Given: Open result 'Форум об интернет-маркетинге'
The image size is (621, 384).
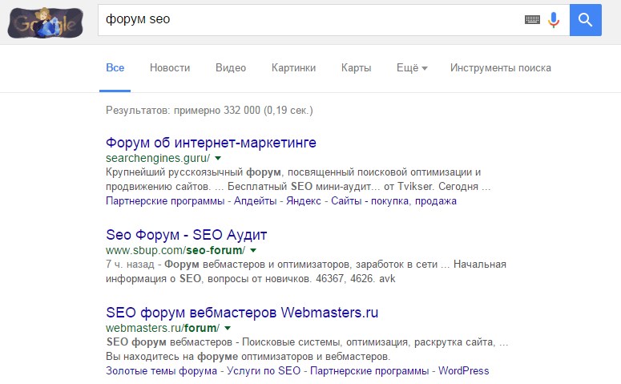Looking at the screenshot, I should click(x=211, y=142).
